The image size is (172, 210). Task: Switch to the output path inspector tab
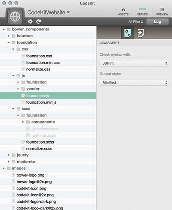coord(141,33)
